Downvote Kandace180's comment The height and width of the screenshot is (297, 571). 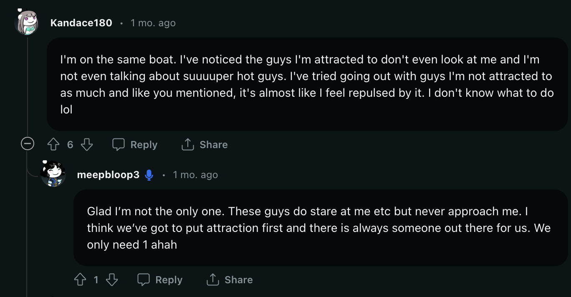tap(86, 145)
